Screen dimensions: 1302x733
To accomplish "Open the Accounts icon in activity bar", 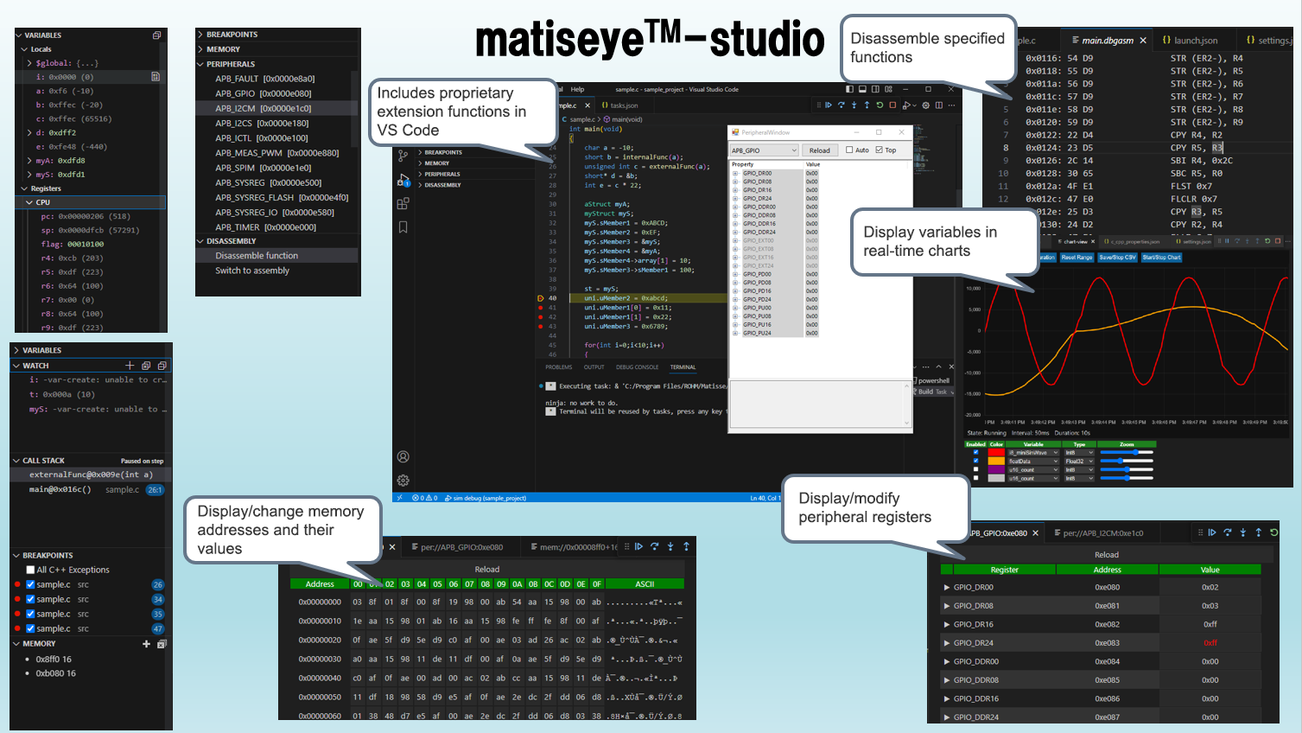I will (x=403, y=456).
